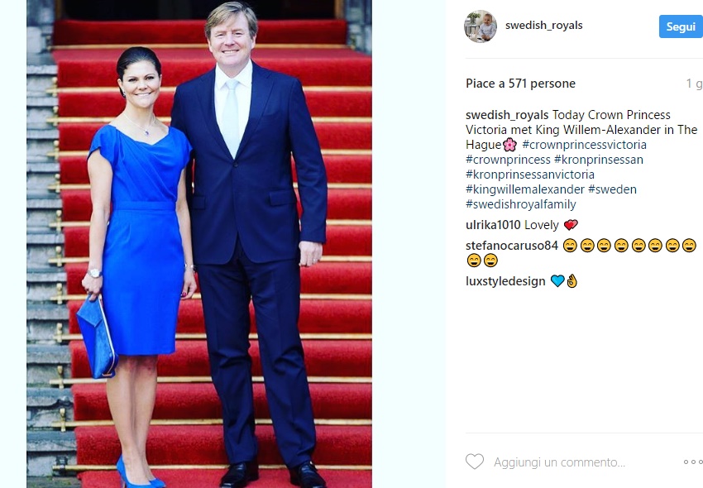View who liked: Piace a 571 persone
703x488 pixels.
point(520,84)
